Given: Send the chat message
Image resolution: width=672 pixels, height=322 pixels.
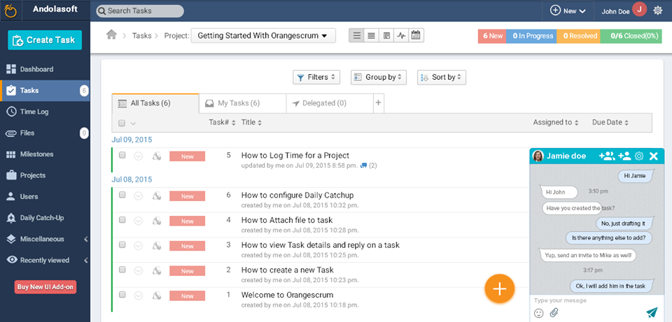Looking at the screenshot, I should (652, 313).
